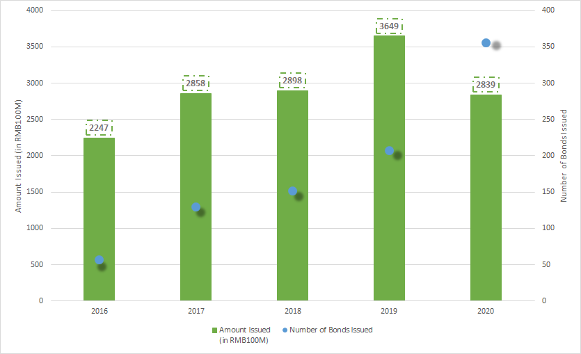Select the right axis title Number of Bonds Issued

[564, 156]
